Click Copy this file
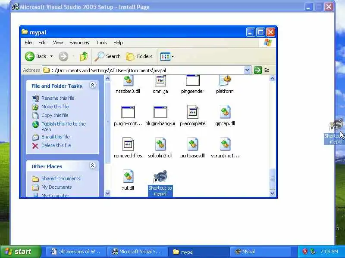 55,115
